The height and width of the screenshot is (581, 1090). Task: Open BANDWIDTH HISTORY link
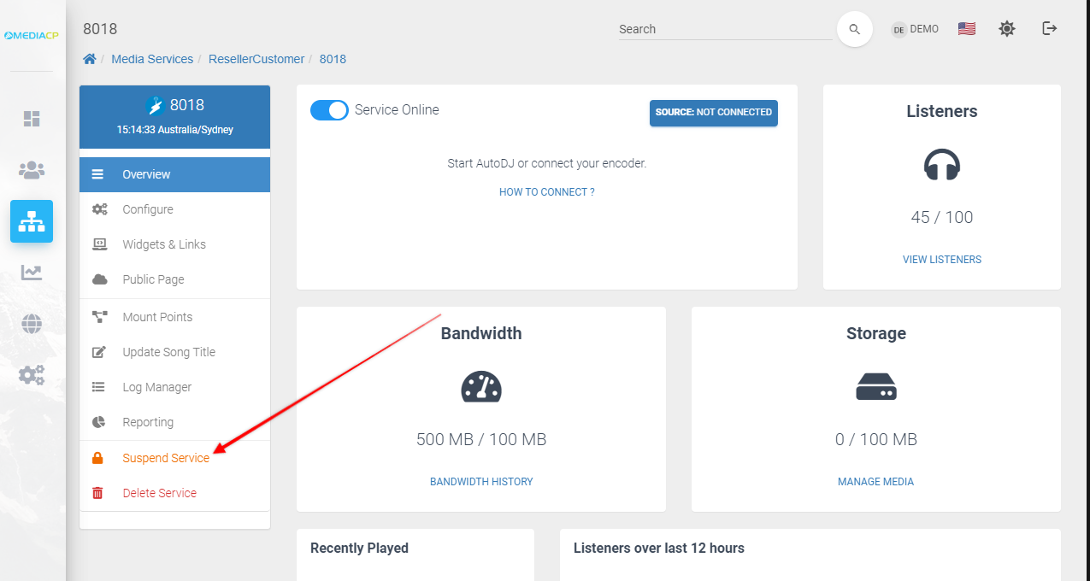(481, 482)
